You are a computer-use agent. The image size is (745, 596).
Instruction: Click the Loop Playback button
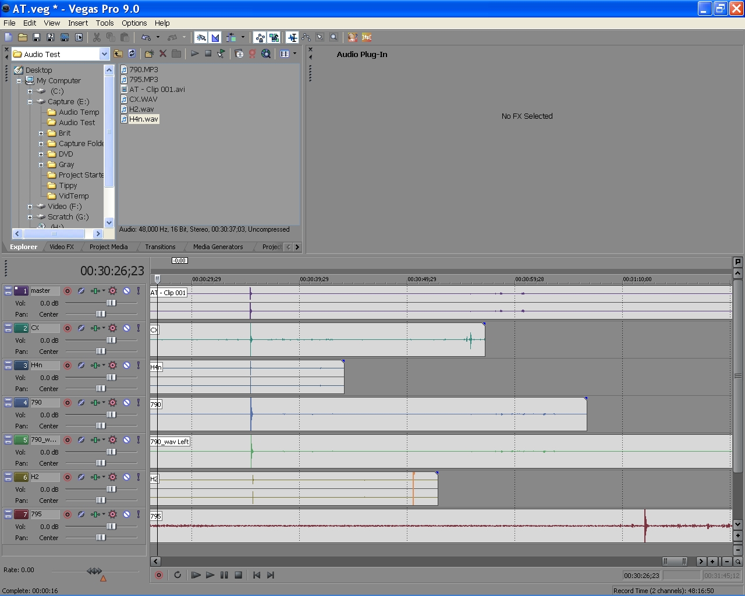click(178, 575)
